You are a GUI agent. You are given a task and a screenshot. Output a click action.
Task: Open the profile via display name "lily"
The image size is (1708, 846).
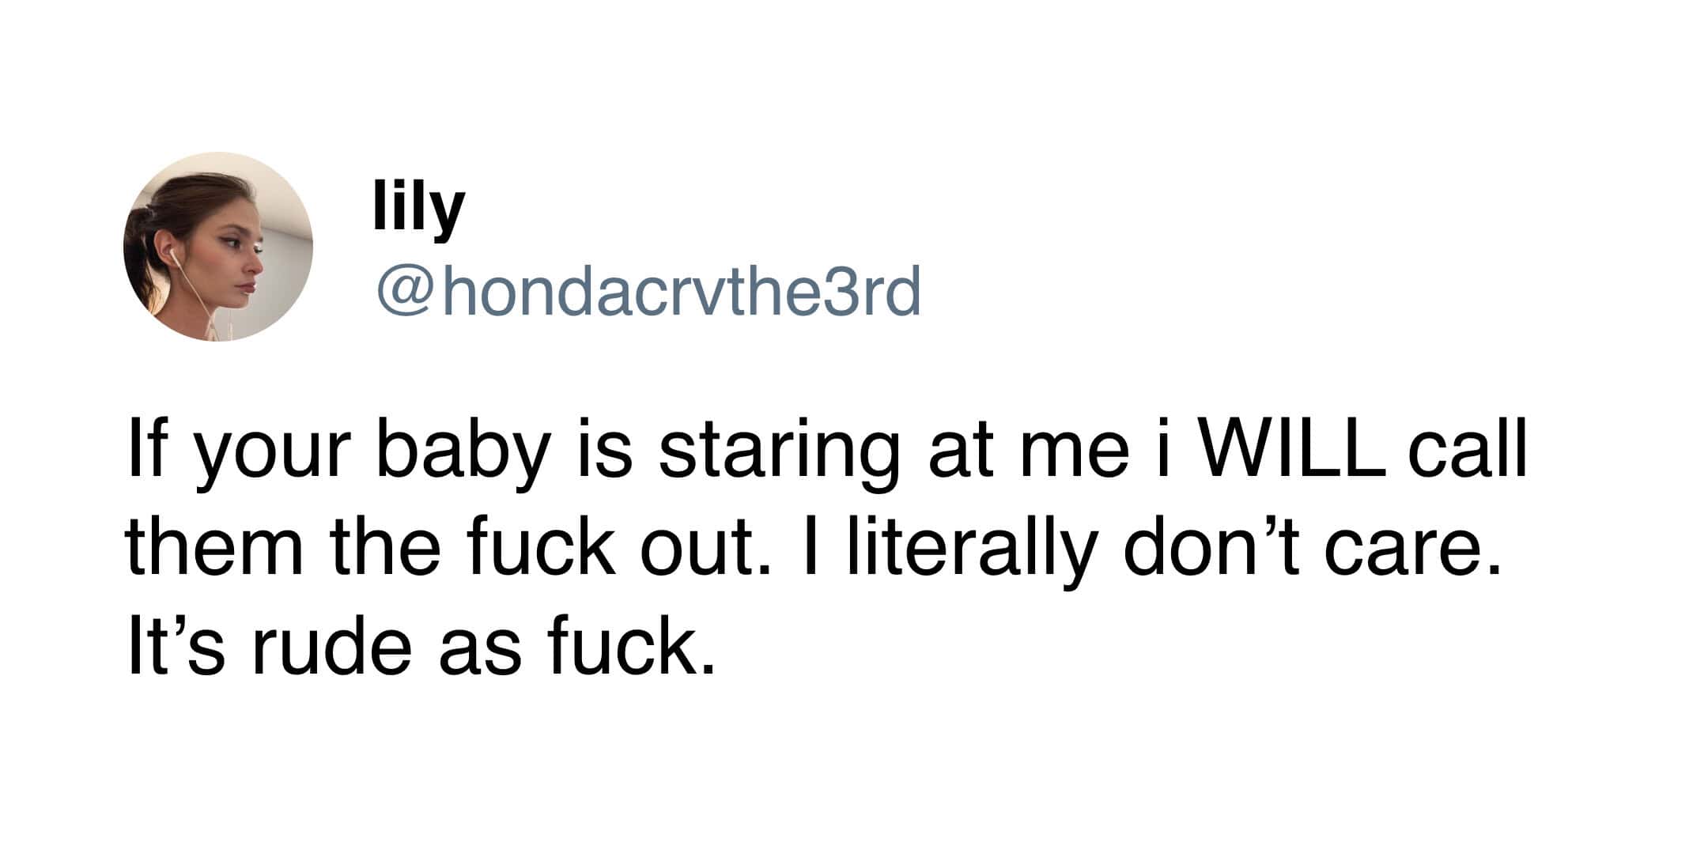coord(418,207)
